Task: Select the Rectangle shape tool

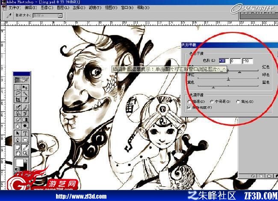Action: tap(25, 140)
